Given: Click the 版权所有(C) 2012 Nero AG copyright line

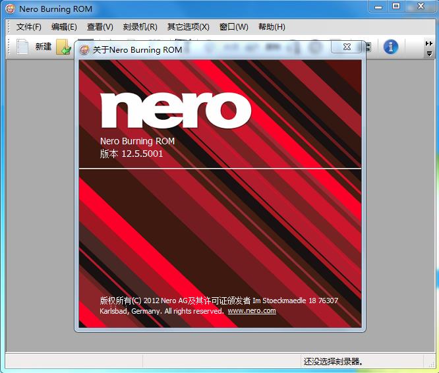Looking at the screenshot, I should pos(219,301).
